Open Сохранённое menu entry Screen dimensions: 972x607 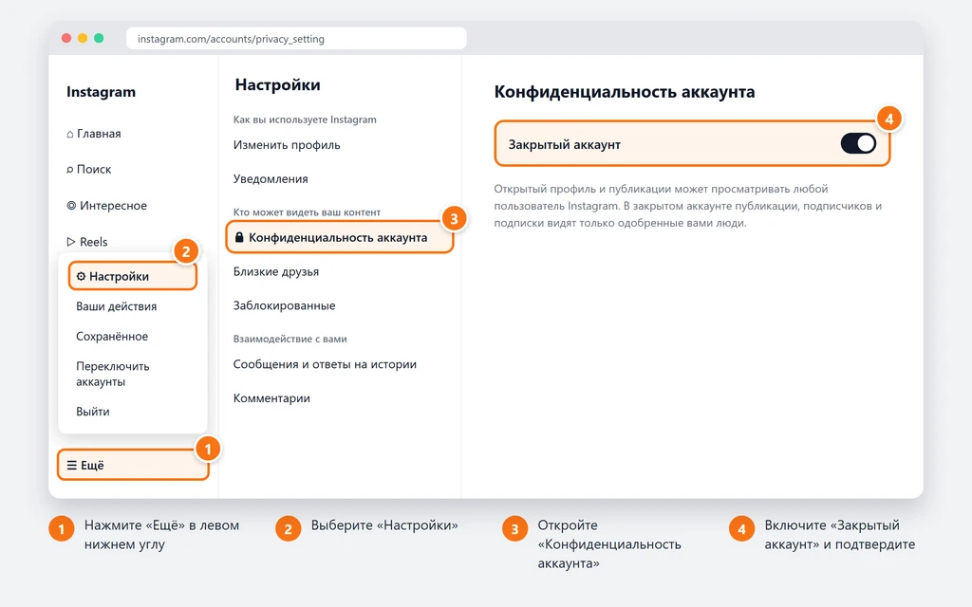pyautogui.click(x=112, y=337)
